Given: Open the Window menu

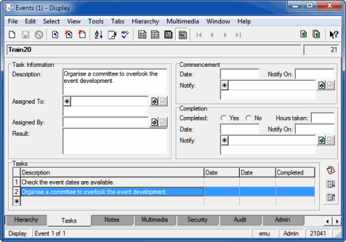Looking at the screenshot, I should pyautogui.click(x=218, y=21).
